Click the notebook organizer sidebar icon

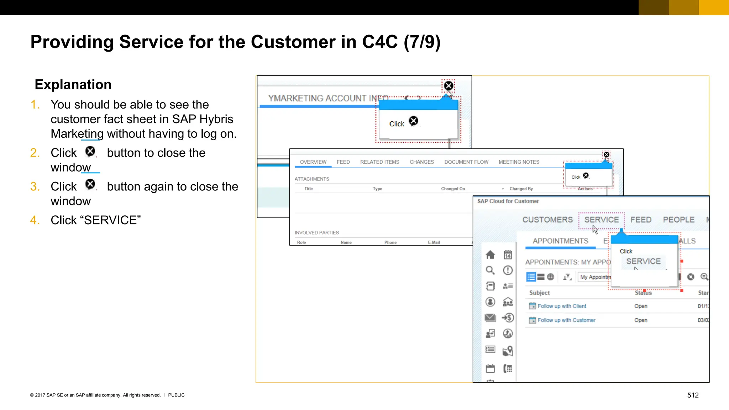pyautogui.click(x=490, y=286)
